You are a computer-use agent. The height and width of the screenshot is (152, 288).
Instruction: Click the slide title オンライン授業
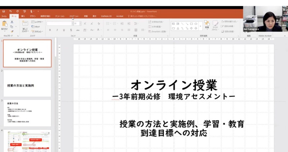coord(174,85)
